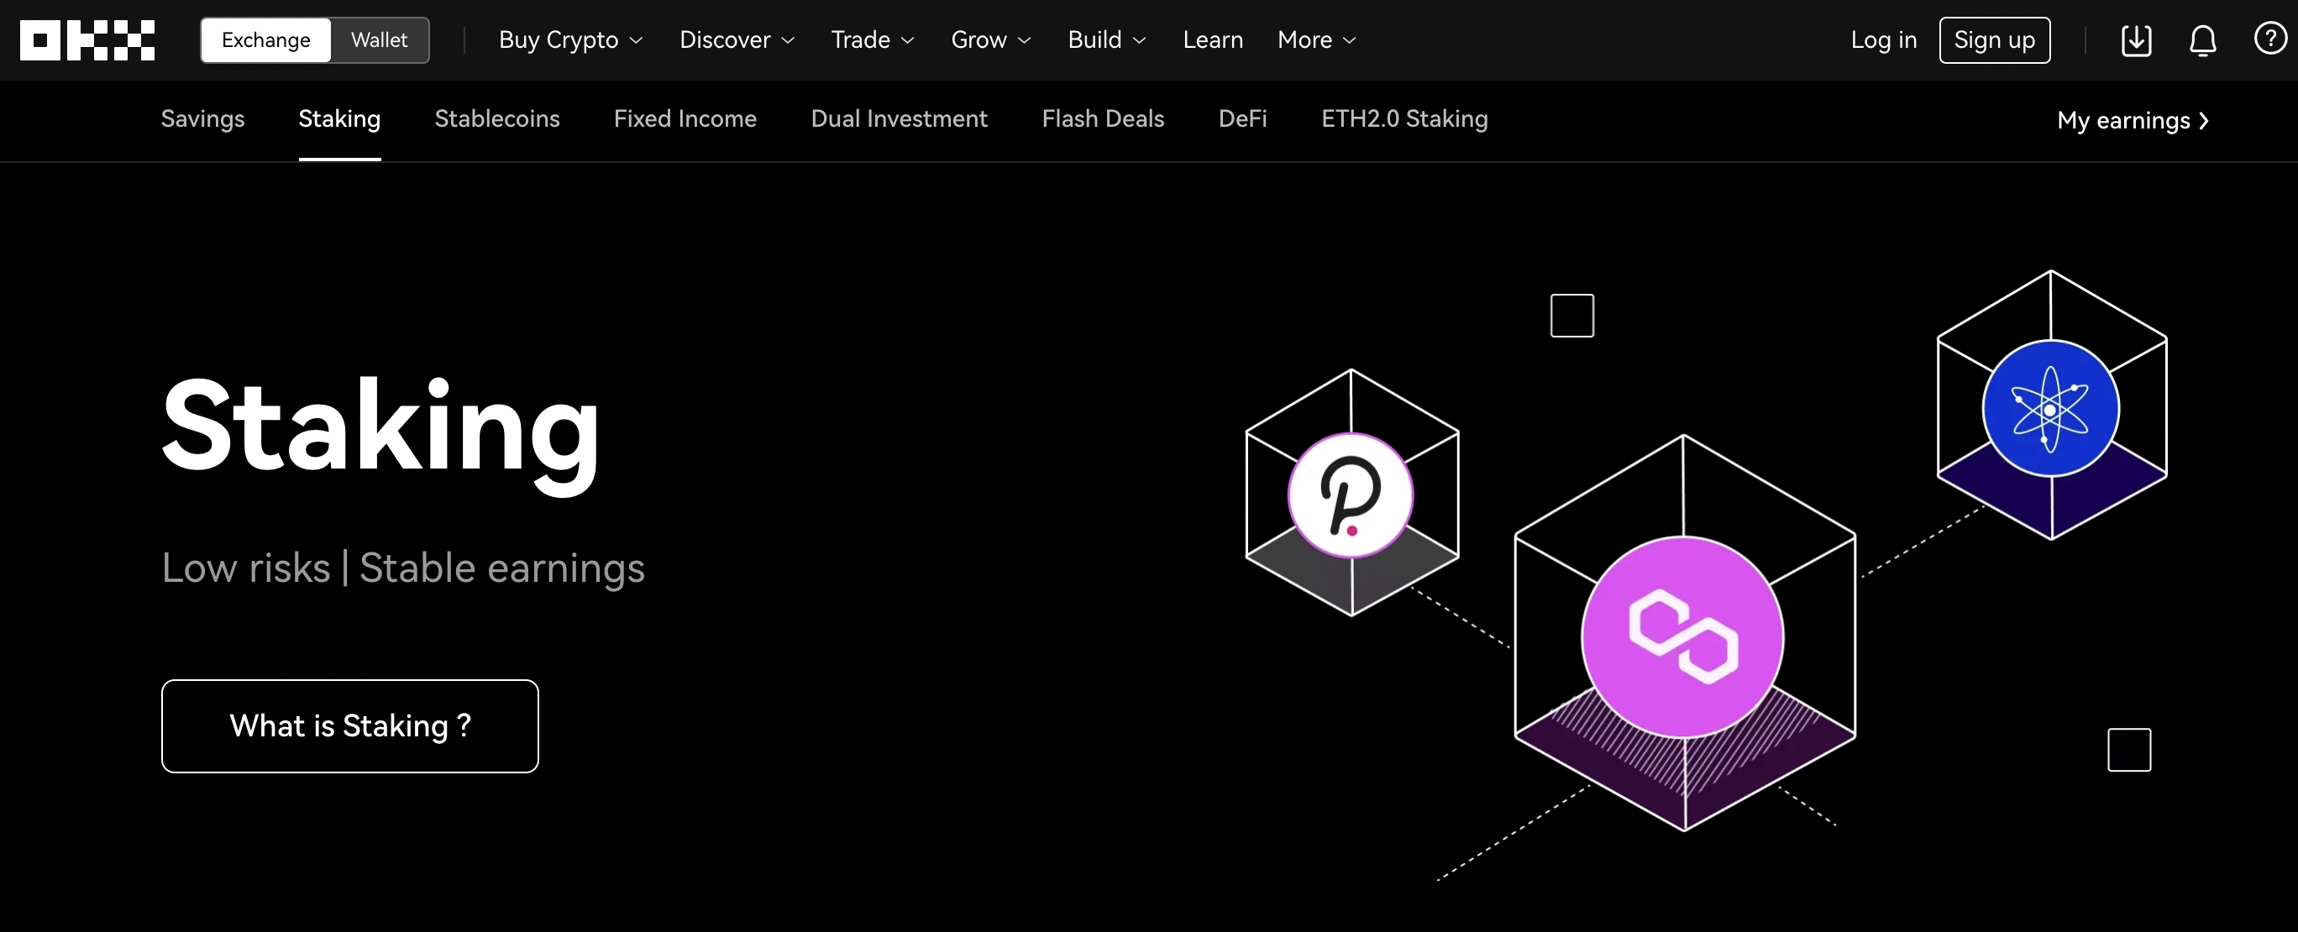Click the OKX logo

87,40
